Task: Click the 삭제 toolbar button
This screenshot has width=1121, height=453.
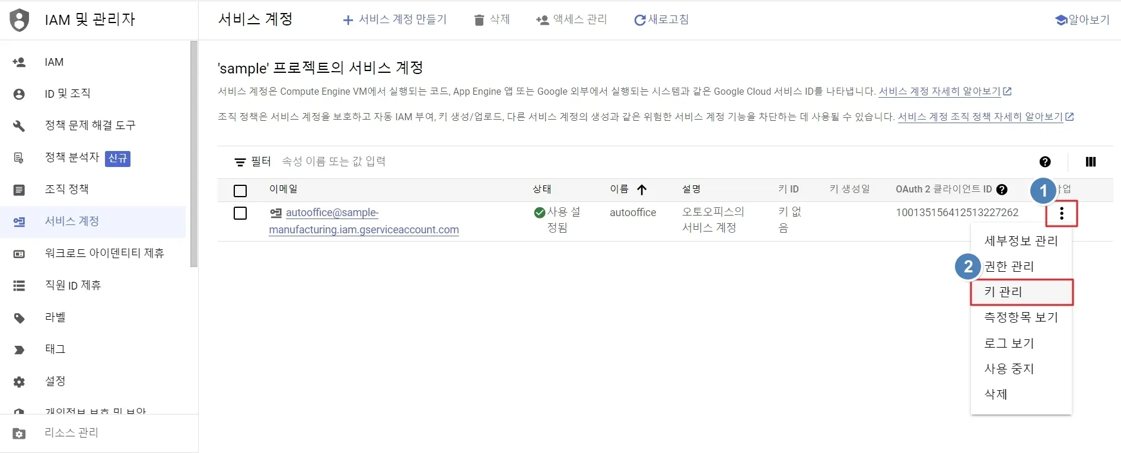Action: tap(492, 20)
